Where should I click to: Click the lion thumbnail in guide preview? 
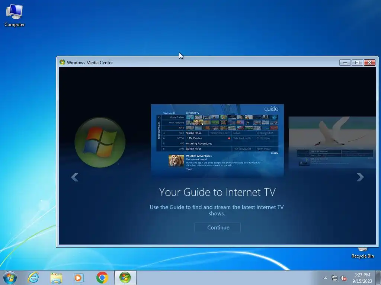[176, 160]
